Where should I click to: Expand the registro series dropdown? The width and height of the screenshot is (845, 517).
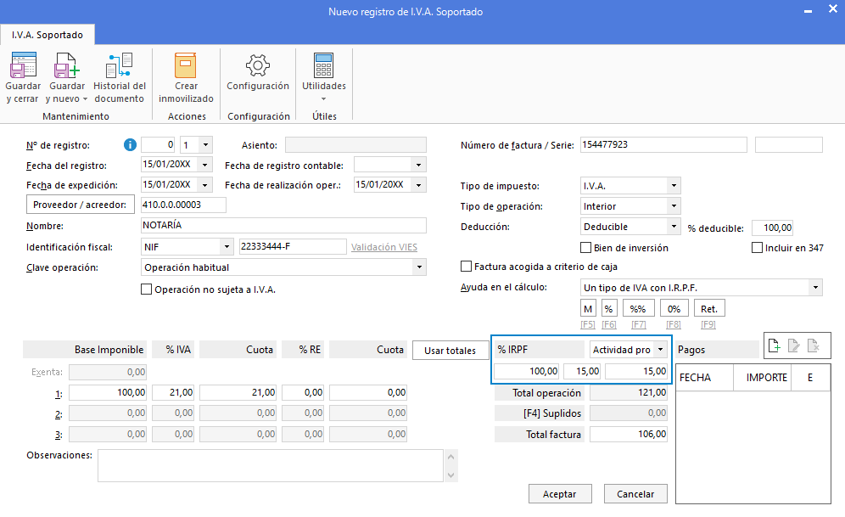click(x=205, y=145)
